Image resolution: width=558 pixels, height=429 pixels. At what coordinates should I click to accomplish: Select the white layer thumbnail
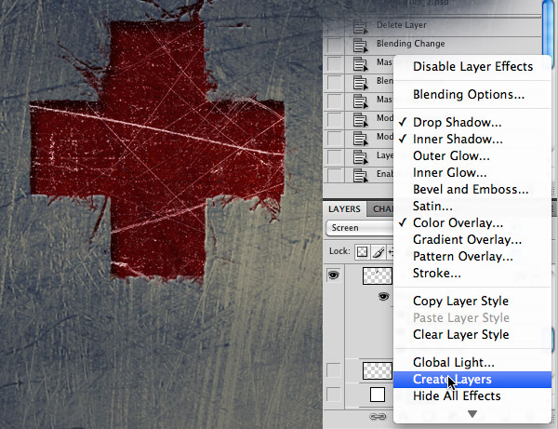point(378,395)
